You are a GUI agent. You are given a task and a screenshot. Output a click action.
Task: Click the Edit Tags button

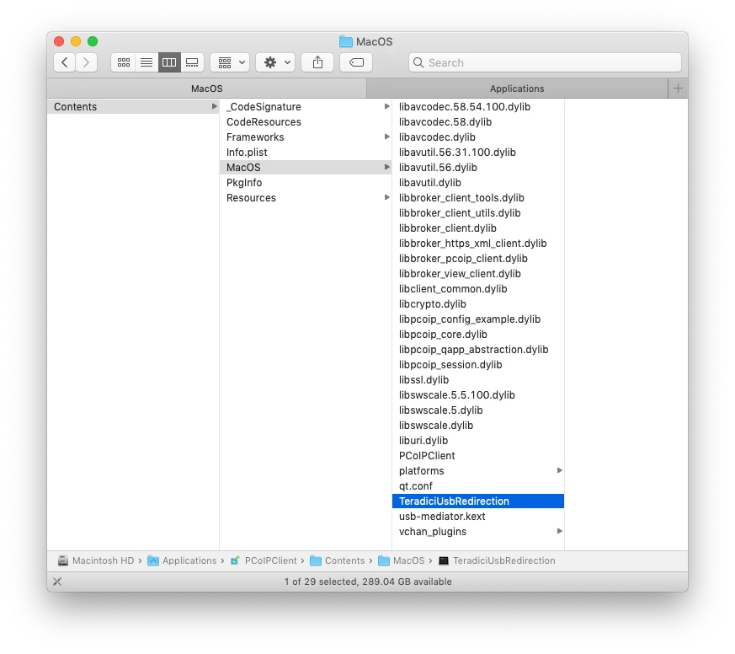coord(356,62)
